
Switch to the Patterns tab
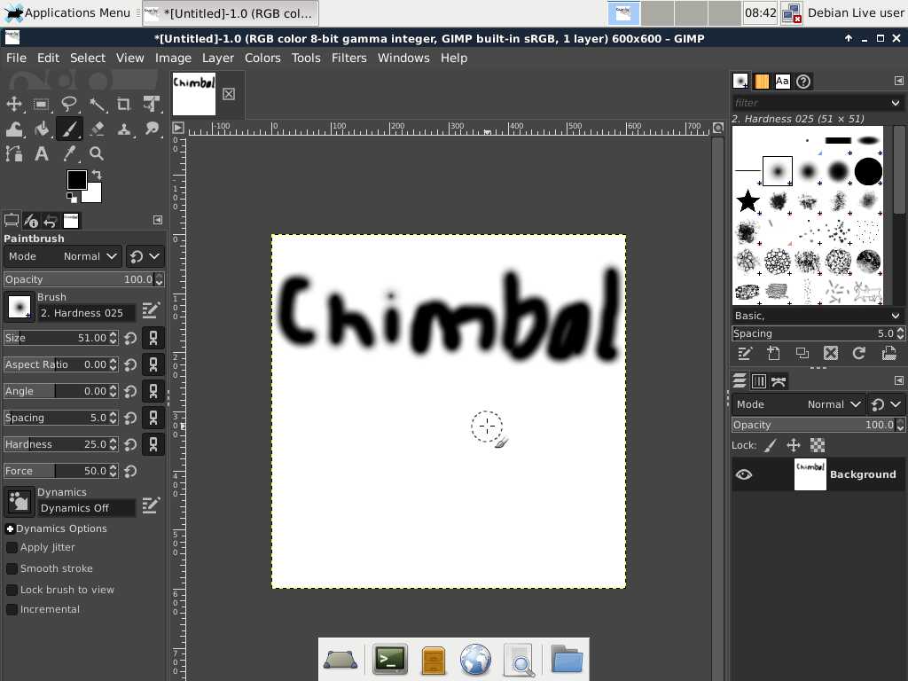761,82
